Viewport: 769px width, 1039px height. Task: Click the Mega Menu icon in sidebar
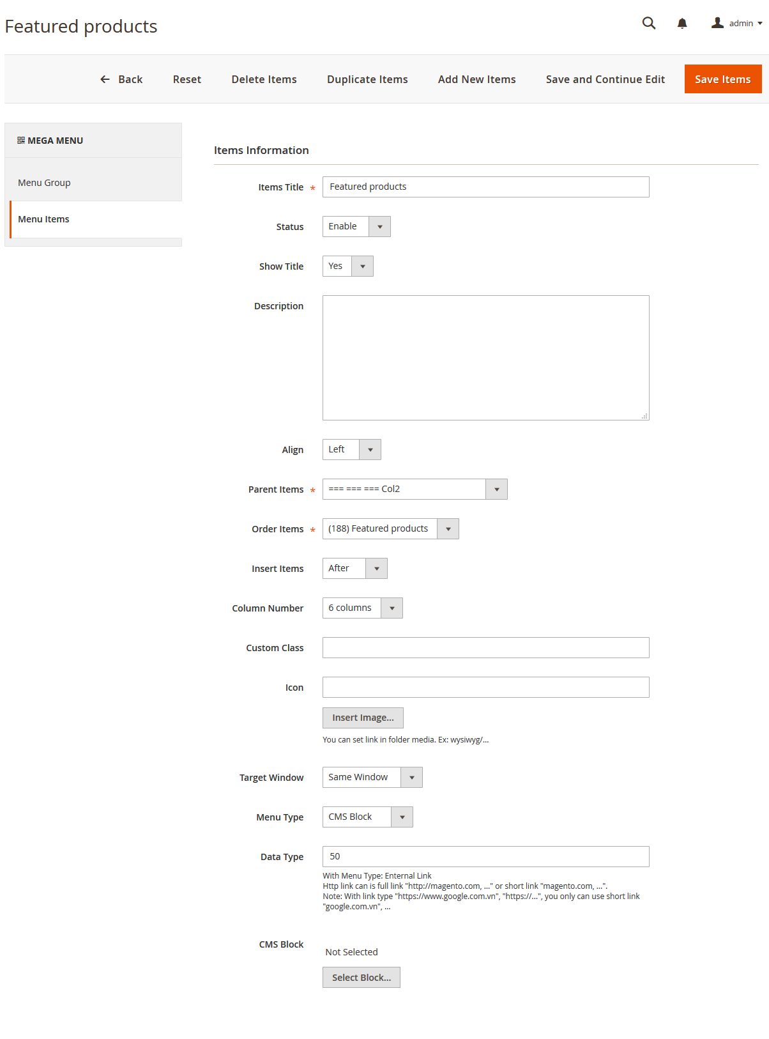point(21,141)
